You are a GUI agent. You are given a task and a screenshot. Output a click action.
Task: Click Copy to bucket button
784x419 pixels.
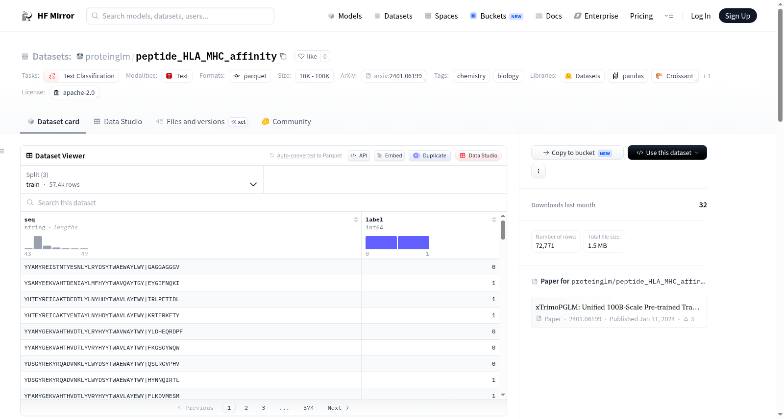click(x=577, y=153)
